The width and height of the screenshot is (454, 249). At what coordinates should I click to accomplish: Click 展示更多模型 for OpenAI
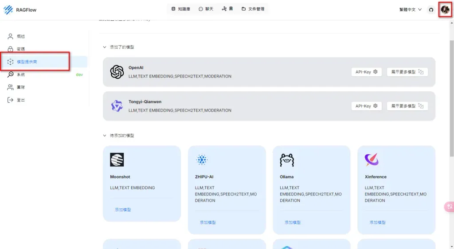407,72
